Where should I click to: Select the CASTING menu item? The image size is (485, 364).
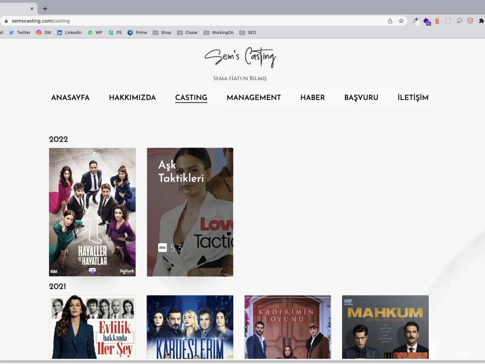pos(191,98)
